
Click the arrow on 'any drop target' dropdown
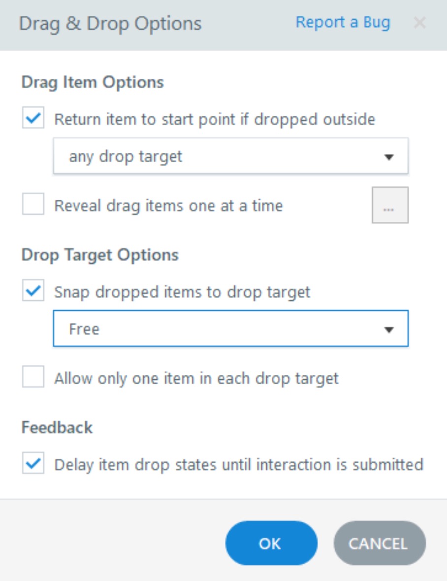(x=389, y=157)
